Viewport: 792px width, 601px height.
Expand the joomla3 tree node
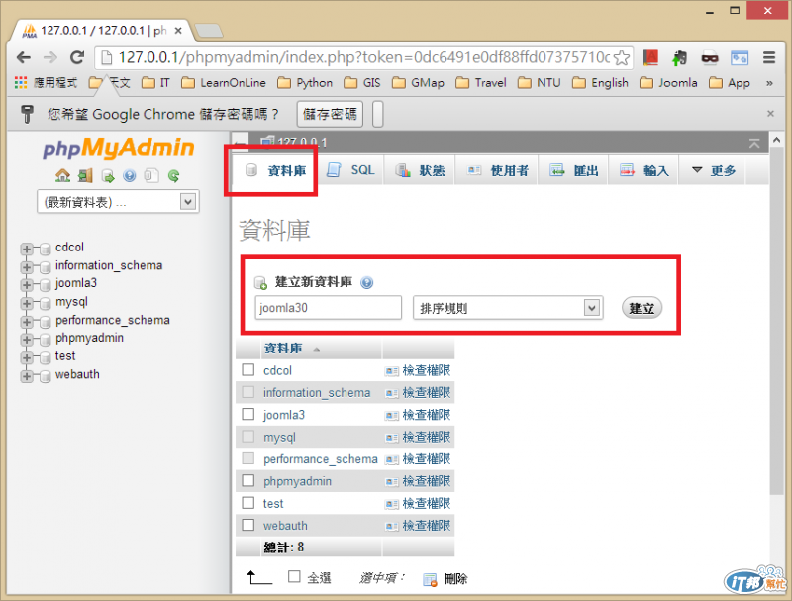pyautogui.click(x=27, y=285)
